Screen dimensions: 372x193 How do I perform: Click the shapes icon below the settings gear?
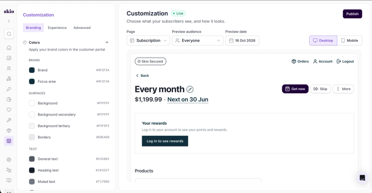coord(9,170)
